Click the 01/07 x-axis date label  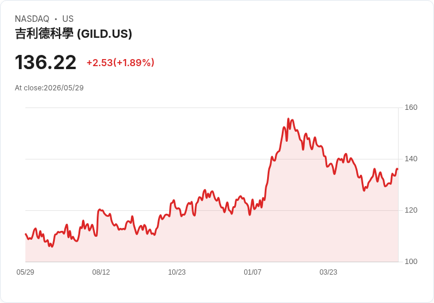pyautogui.click(x=252, y=272)
